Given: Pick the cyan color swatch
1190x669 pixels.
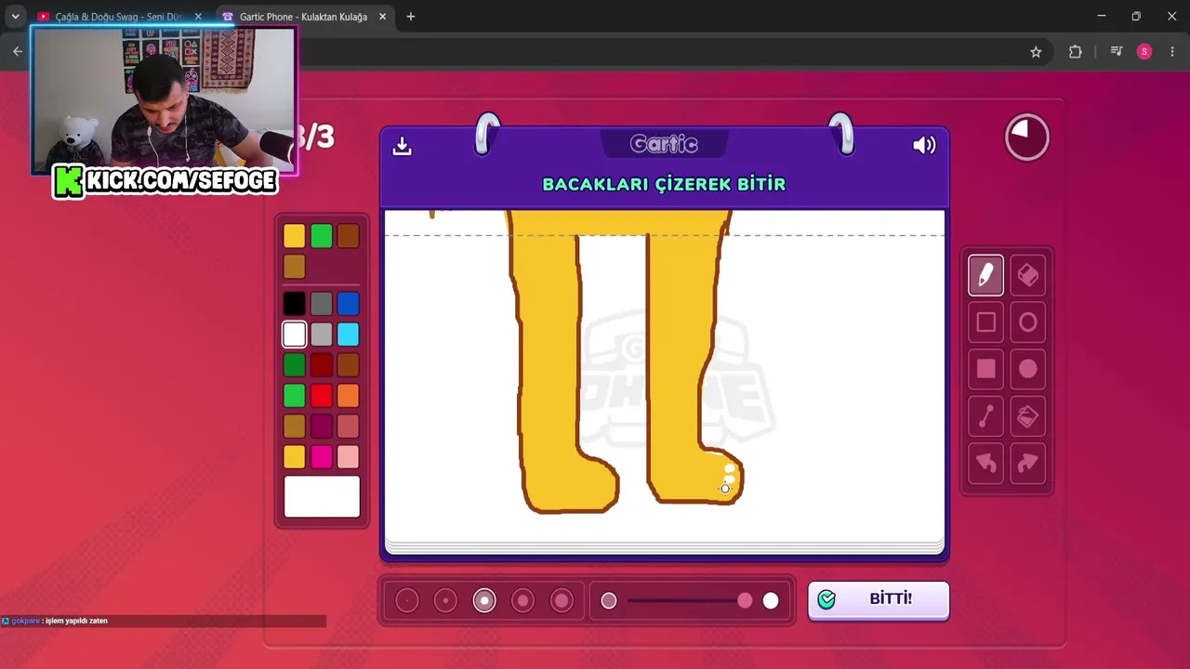Looking at the screenshot, I should pyautogui.click(x=348, y=334).
